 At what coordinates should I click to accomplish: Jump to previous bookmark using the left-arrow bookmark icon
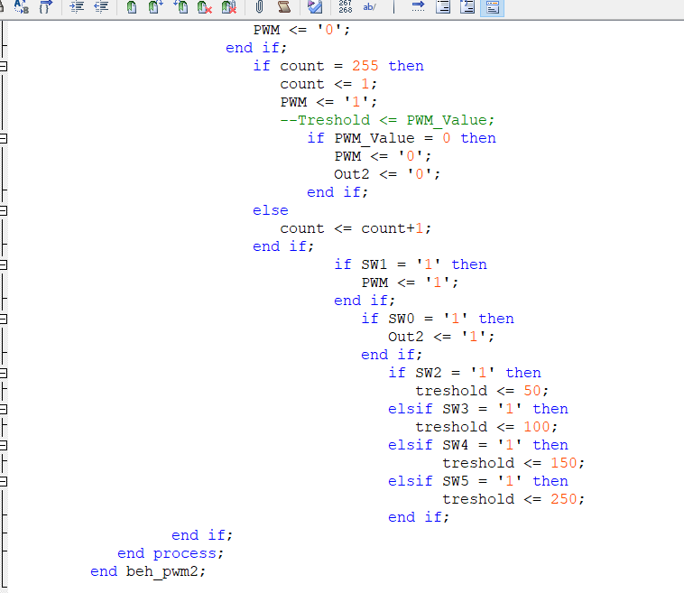(x=180, y=6)
